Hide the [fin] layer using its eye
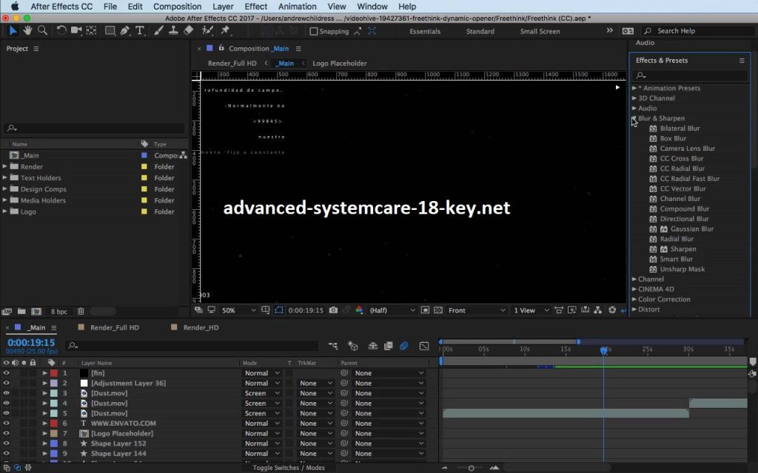The width and height of the screenshot is (758, 473). pyautogui.click(x=6, y=373)
